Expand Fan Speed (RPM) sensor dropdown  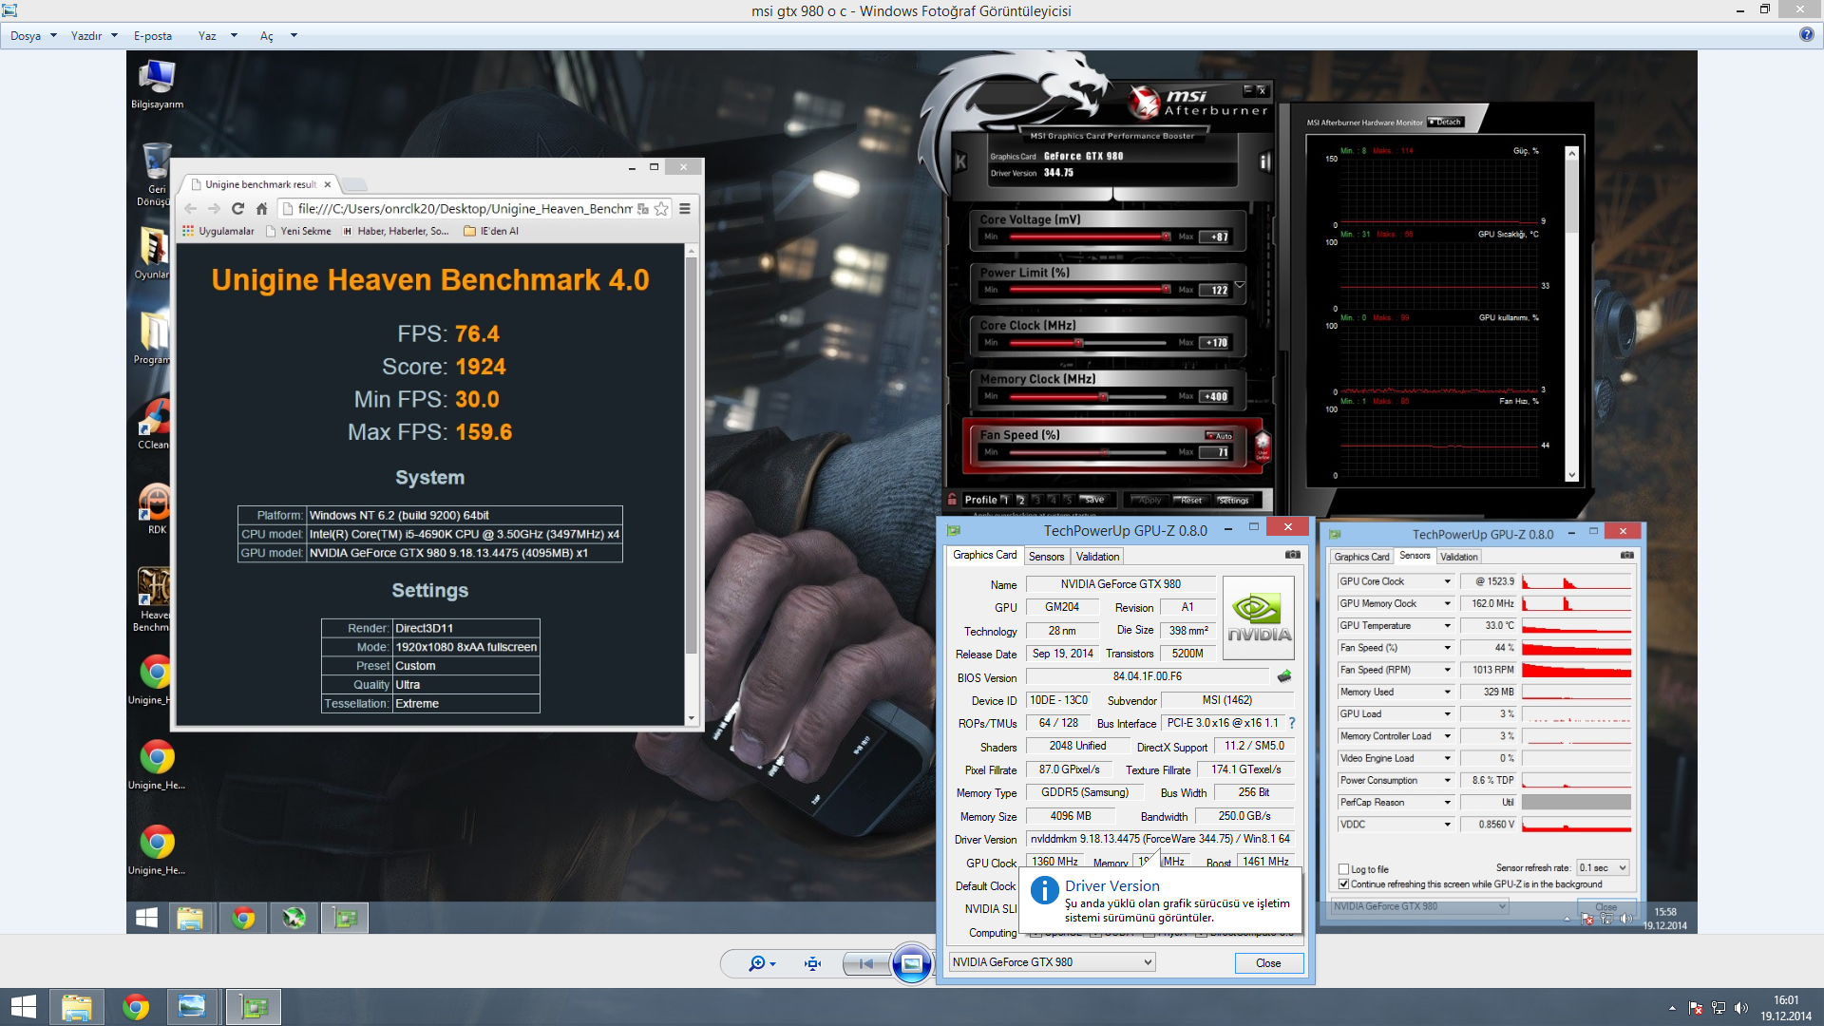pyautogui.click(x=1448, y=670)
